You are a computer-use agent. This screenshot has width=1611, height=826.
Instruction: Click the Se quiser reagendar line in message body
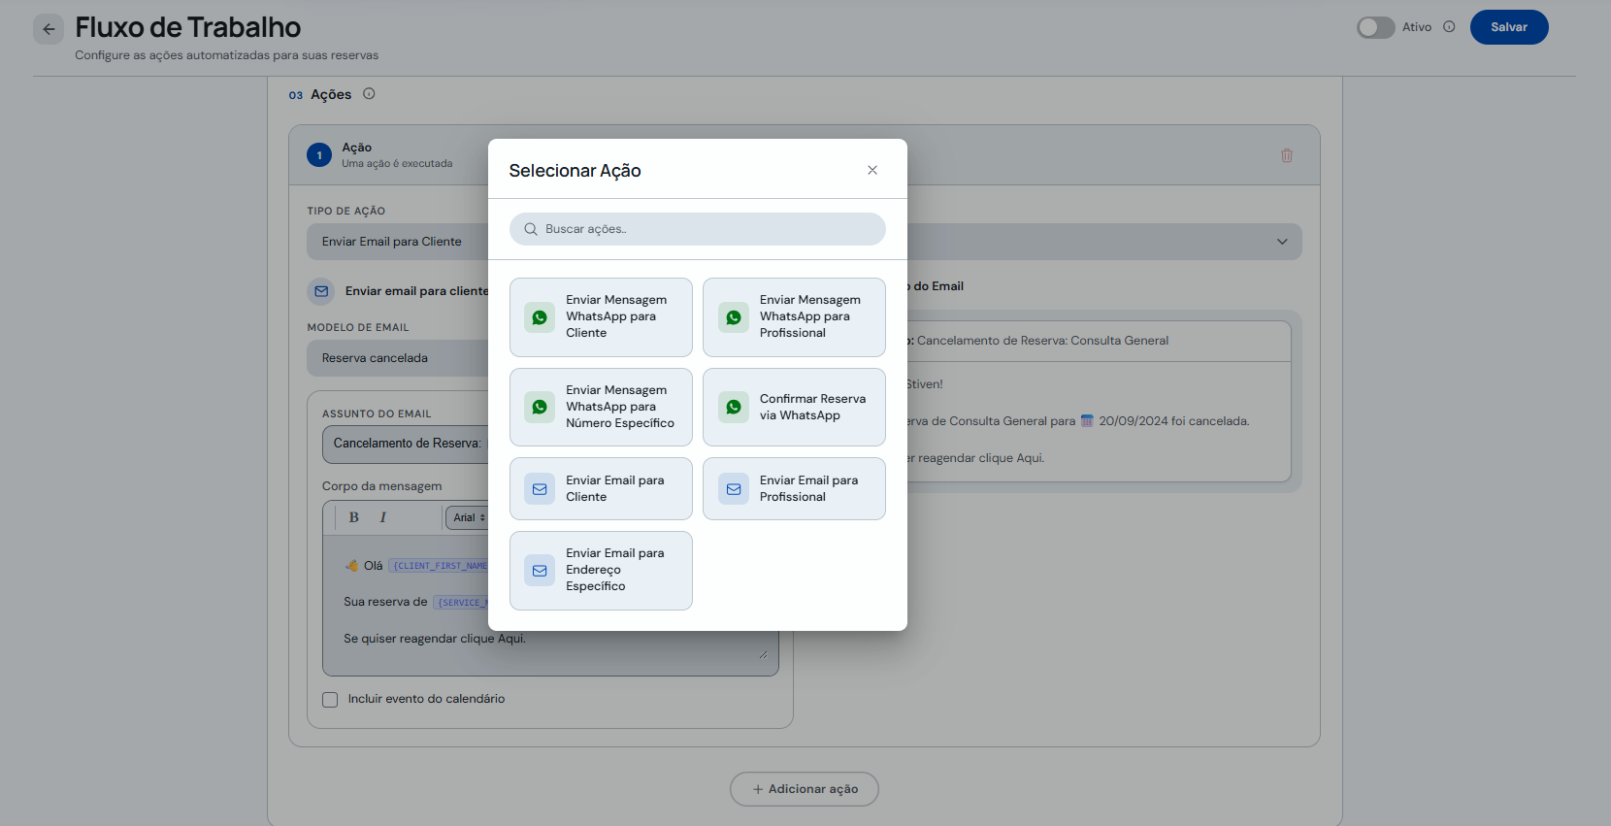[435, 639]
